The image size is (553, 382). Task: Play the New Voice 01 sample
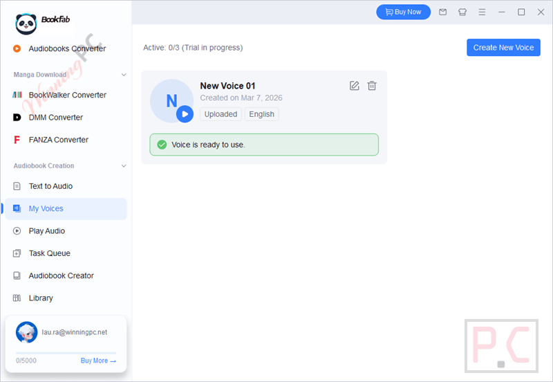tap(185, 114)
